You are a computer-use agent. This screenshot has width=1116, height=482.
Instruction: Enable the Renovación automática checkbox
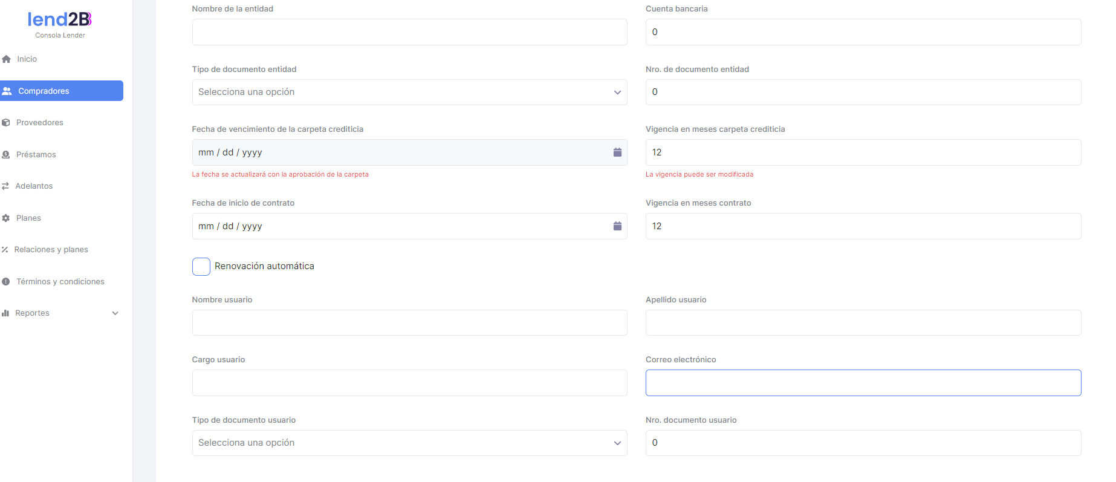[201, 267]
